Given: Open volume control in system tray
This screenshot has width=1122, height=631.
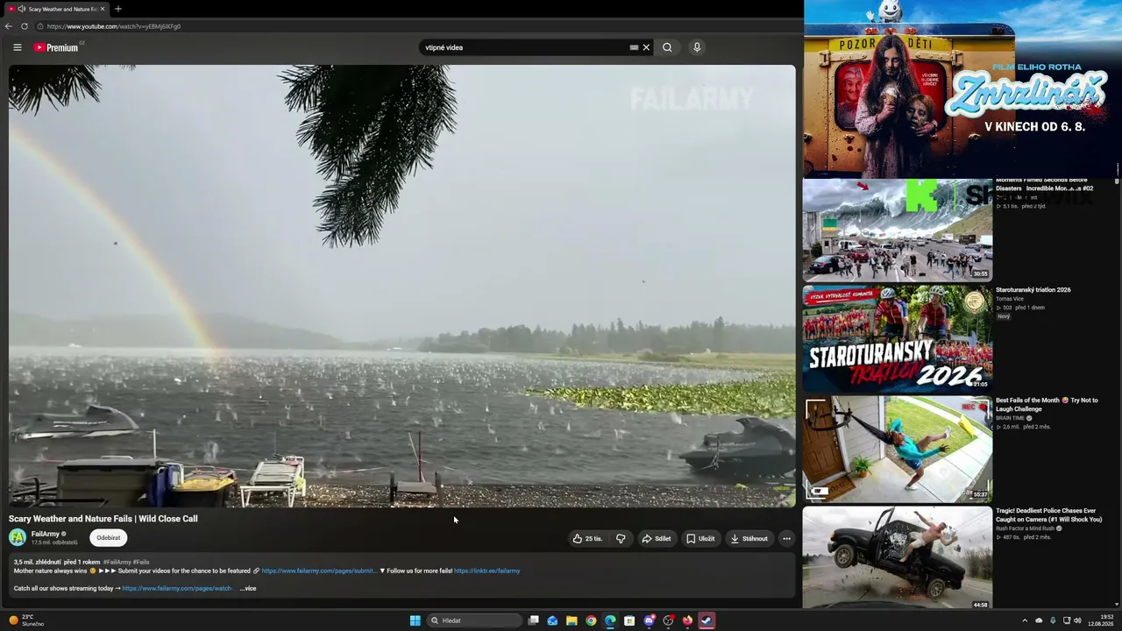Looking at the screenshot, I should 1077,620.
